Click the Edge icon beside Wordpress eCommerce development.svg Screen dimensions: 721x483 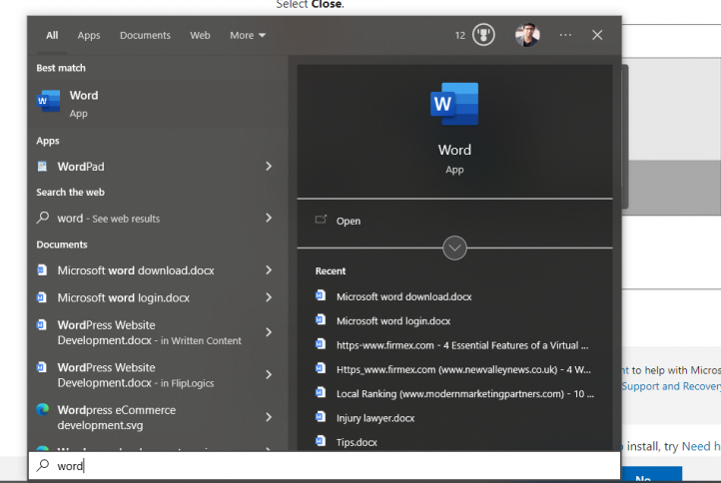pos(43,410)
